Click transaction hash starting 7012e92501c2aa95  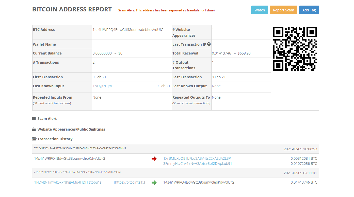click(x=80, y=148)
